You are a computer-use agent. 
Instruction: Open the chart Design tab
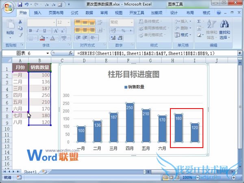(x=174, y=13)
